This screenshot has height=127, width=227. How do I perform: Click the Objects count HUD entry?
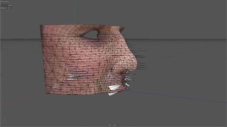(6, 8)
